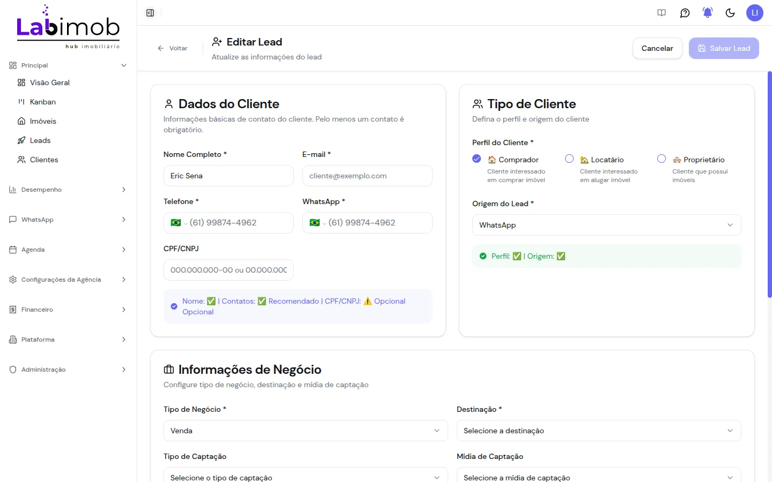This screenshot has height=482, width=772.
Task: Click the WhatsApp speech bubble sidebar icon
Action: 13,220
